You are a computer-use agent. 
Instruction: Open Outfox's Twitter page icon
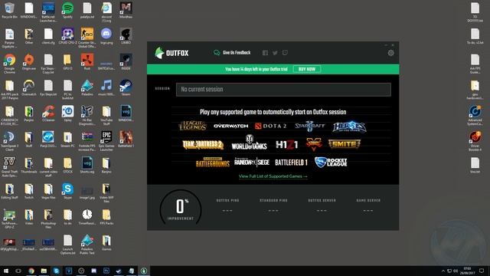275,53
